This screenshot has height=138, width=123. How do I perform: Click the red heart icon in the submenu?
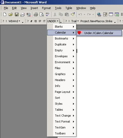tap(79, 33)
